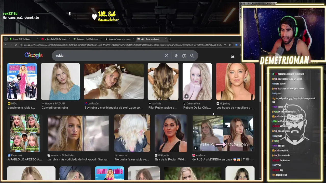Click the 'Me caes mal demetrio' chat message
Screen dimensions: 326x183
pos(21,18)
